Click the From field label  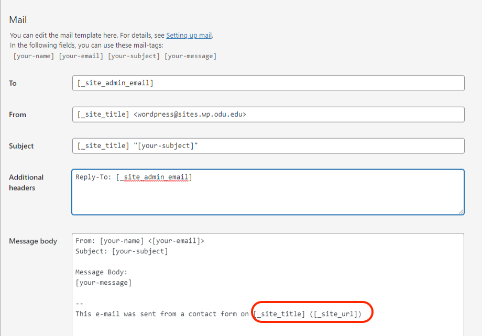click(x=17, y=115)
